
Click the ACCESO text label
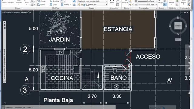pyautogui.click(x=148, y=57)
